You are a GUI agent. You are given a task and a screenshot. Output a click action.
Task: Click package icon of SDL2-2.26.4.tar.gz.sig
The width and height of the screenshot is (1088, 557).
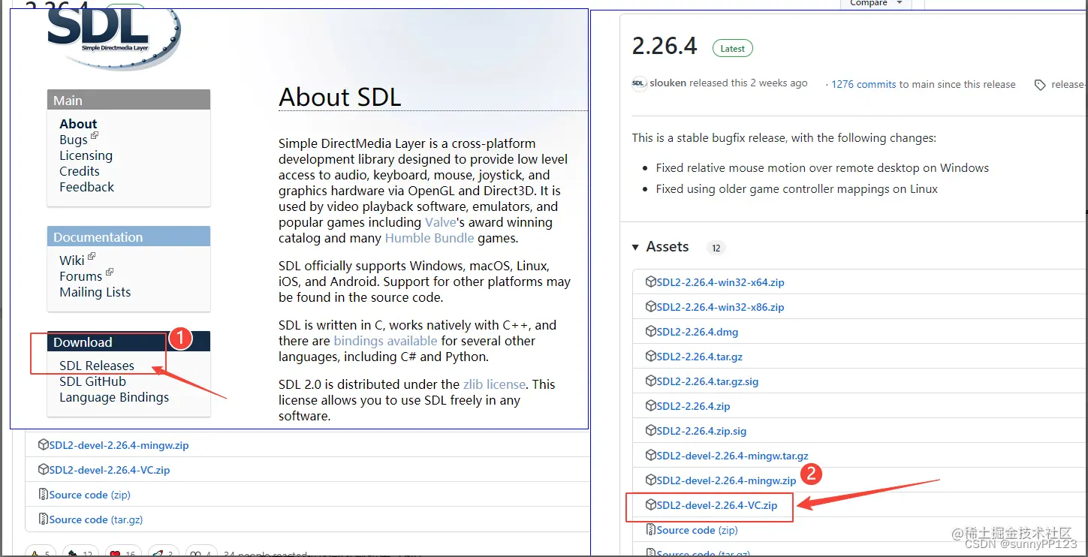pyautogui.click(x=651, y=381)
